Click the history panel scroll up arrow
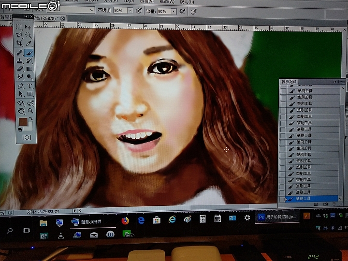348x261 pixels. (343, 88)
